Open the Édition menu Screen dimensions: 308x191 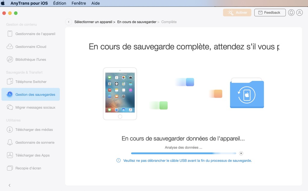coord(60,3)
